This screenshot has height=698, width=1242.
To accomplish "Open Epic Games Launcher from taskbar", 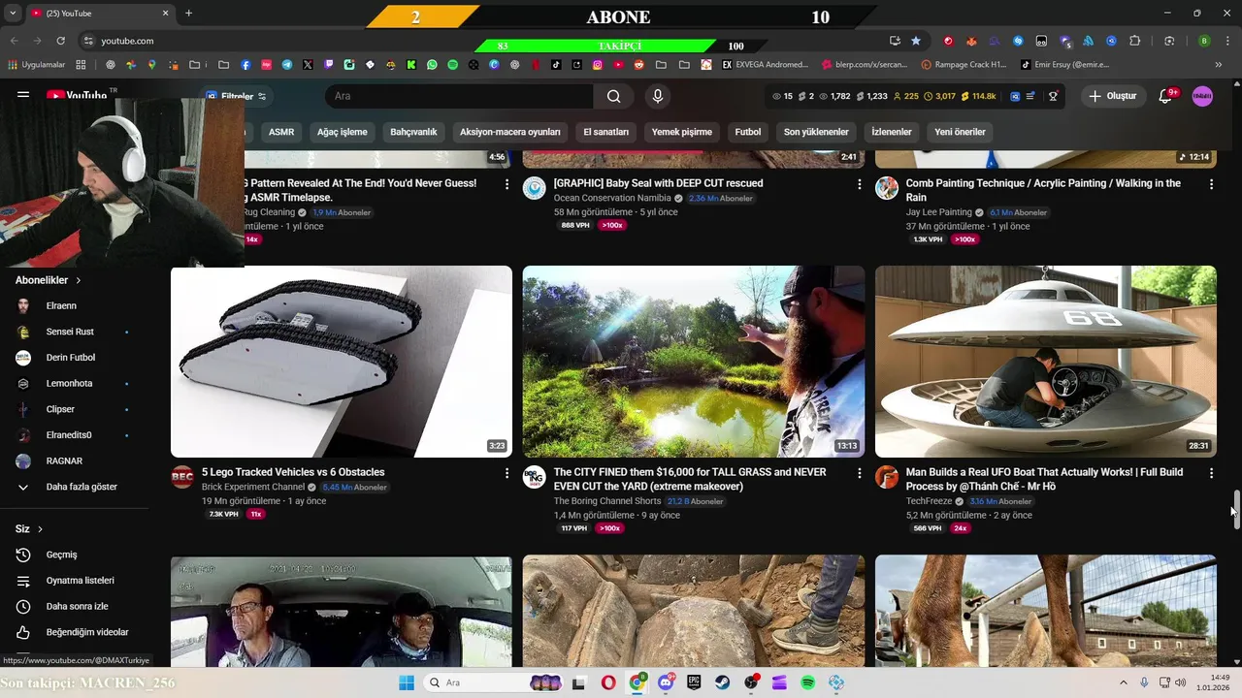I will click(x=694, y=682).
